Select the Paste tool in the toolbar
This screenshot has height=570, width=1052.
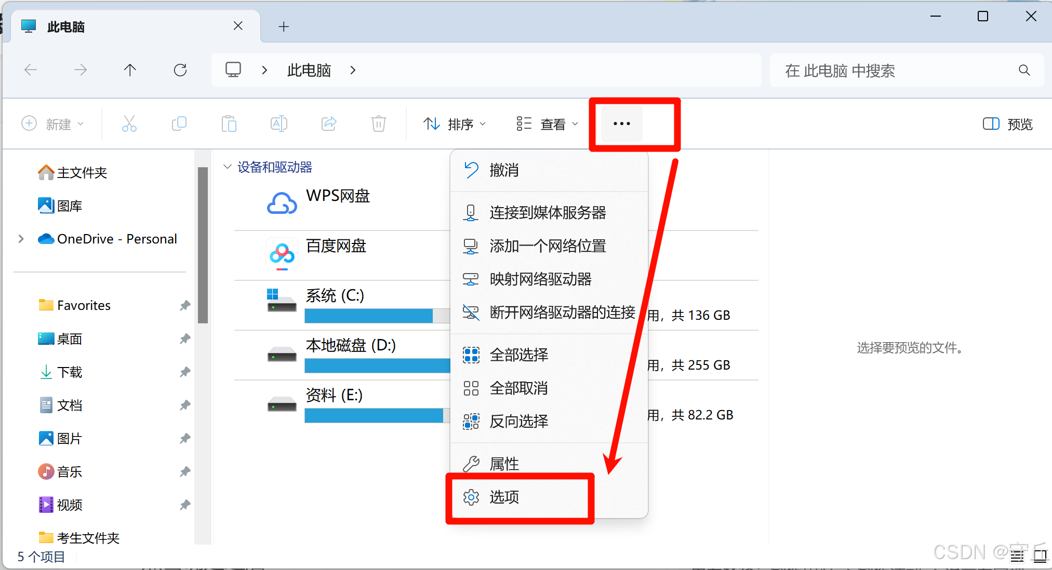pos(229,124)
